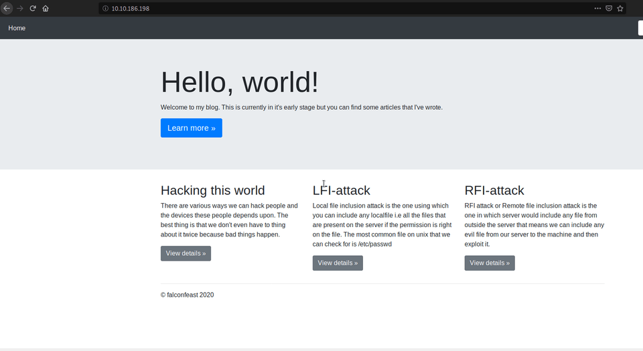Click the Hacking this world heading

(212, 190)
